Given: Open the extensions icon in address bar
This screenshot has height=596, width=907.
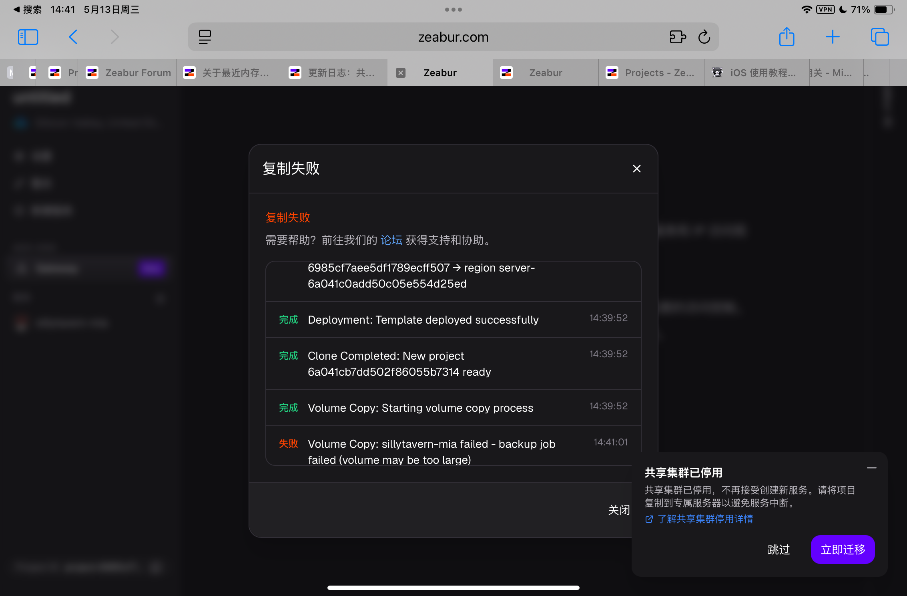Looking at the screenshot, I should pyautogui.click(x=677, y=37).
